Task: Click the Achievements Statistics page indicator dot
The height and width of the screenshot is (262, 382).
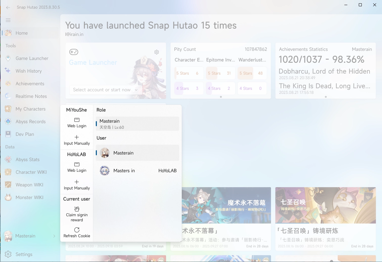Action: pos(326,97)
